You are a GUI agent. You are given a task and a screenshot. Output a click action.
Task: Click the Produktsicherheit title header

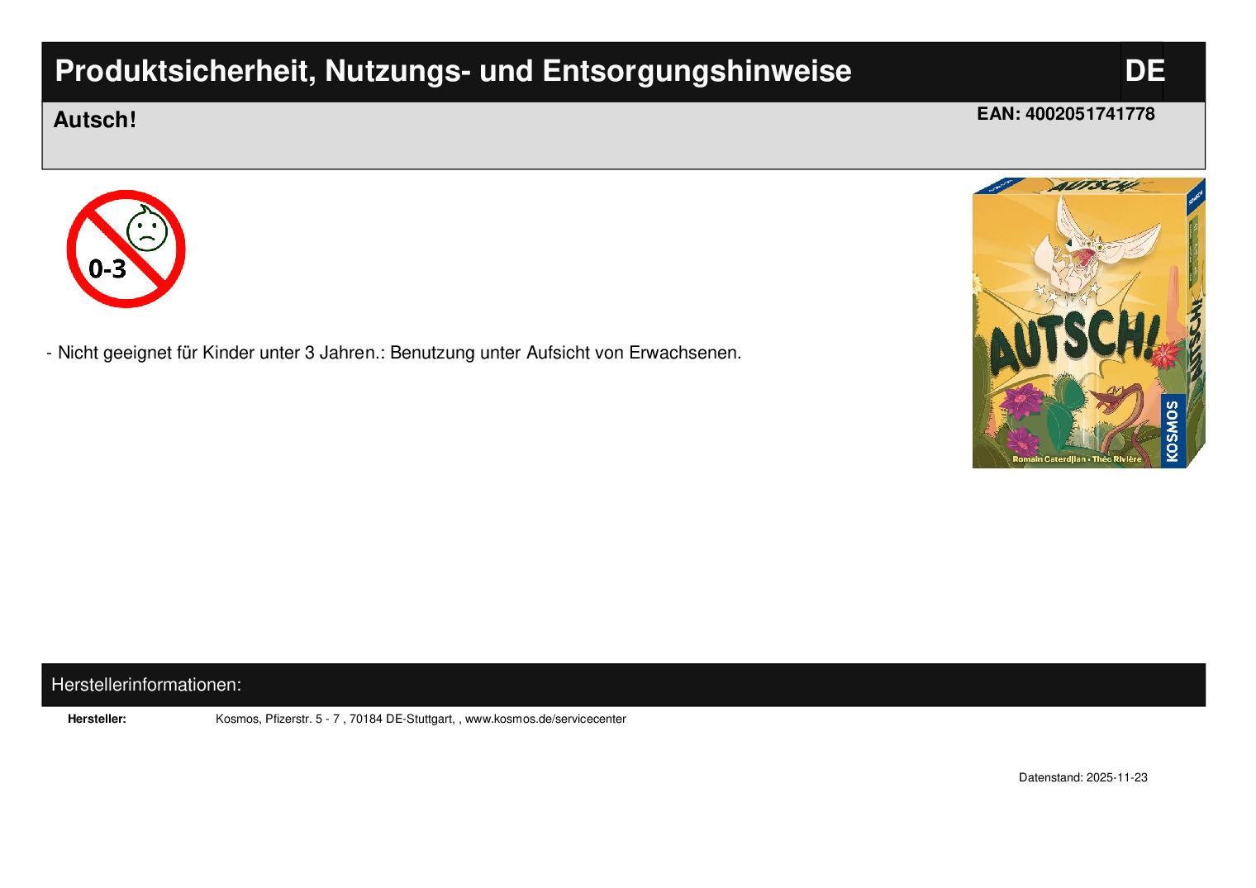tap(453, 72)
